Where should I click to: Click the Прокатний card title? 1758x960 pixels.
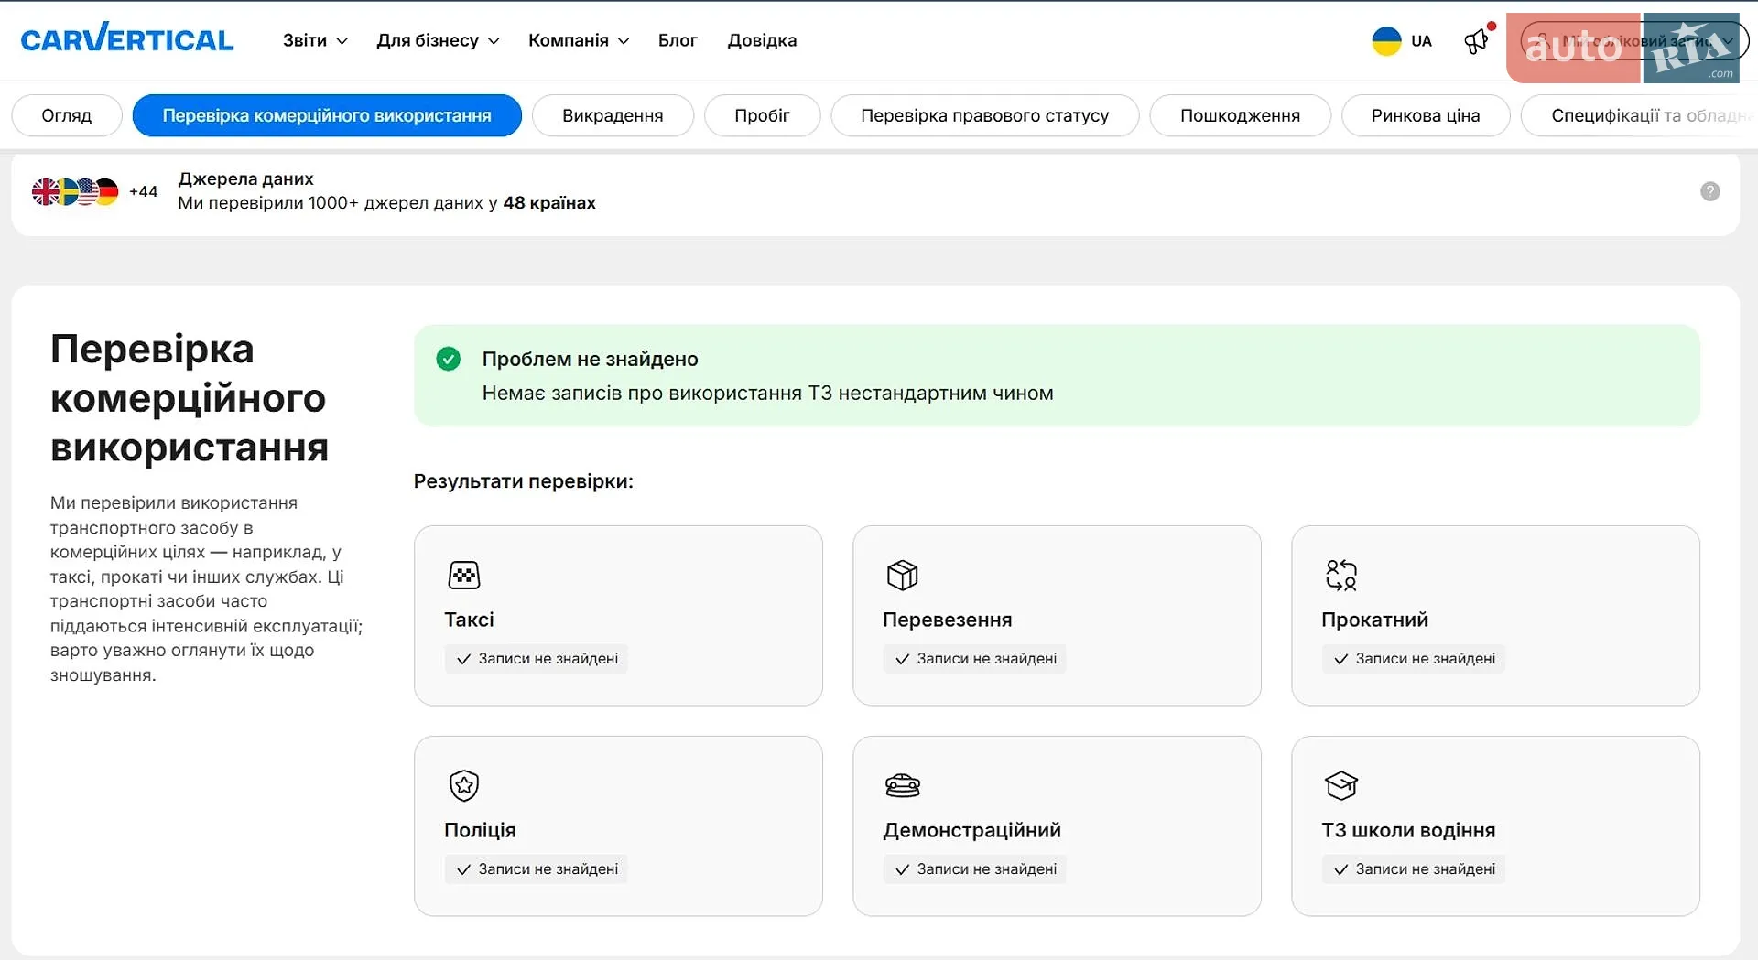(1374, 620)
